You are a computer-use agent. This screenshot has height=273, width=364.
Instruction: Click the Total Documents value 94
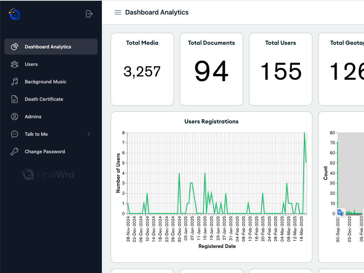211,71
